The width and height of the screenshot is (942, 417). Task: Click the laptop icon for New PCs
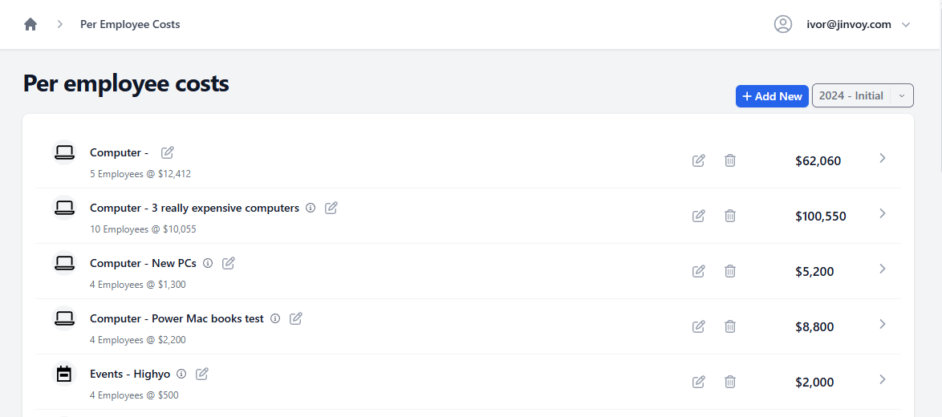64,263
